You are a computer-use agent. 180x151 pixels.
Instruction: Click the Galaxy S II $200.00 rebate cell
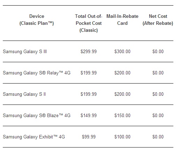click(x=122, y=94)
